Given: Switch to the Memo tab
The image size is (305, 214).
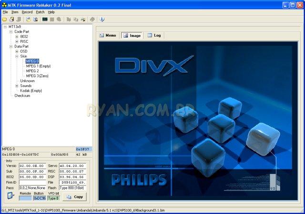Looking at the screenshot, I should 108,35.
